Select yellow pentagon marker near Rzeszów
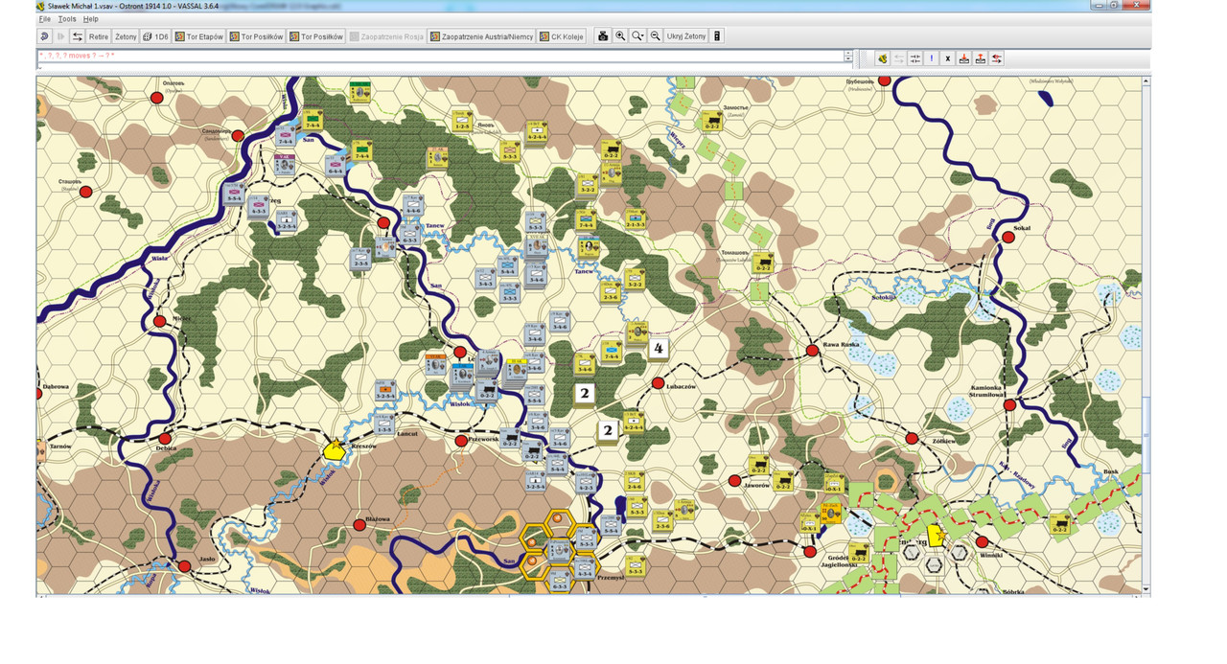Image resolution: width=1227 pixels, height=664 pixels. click(334, 449)
